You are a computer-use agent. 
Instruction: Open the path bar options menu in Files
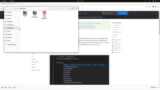pyautogui.click(x=47, y=8)
